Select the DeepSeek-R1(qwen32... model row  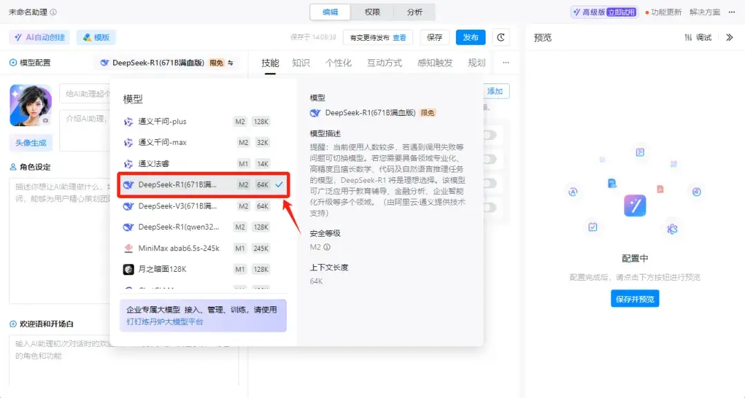click(x=203, y=227)
